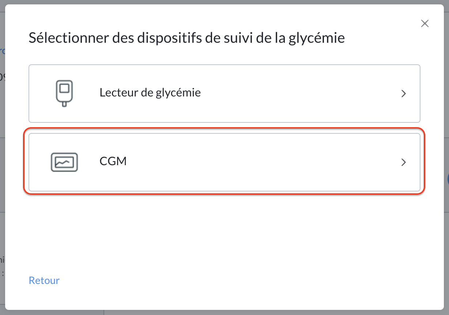Select the Lecteur de glycémie option card
Viewport: 449px width, 315px height.
coord(224,94)
